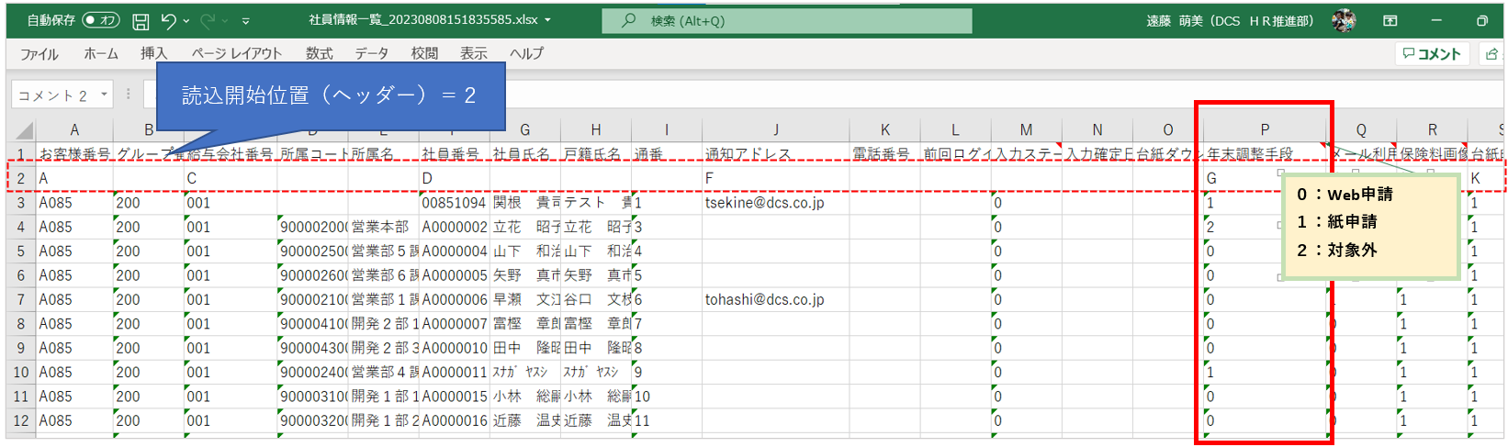Click 営業本部 department cell
The height and width of the screenshot is (447, 1508).
pyautogui.click(x=383, y=227)
